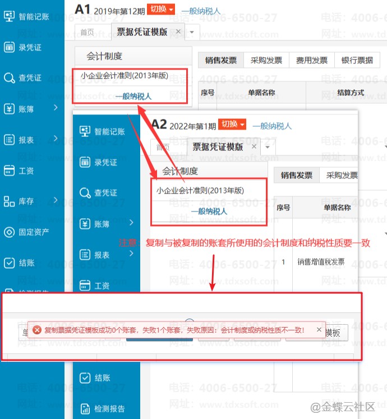
Task: Expand the 账簿 chevron in the leftmost sidebar
Action: (x=56, y=108)
